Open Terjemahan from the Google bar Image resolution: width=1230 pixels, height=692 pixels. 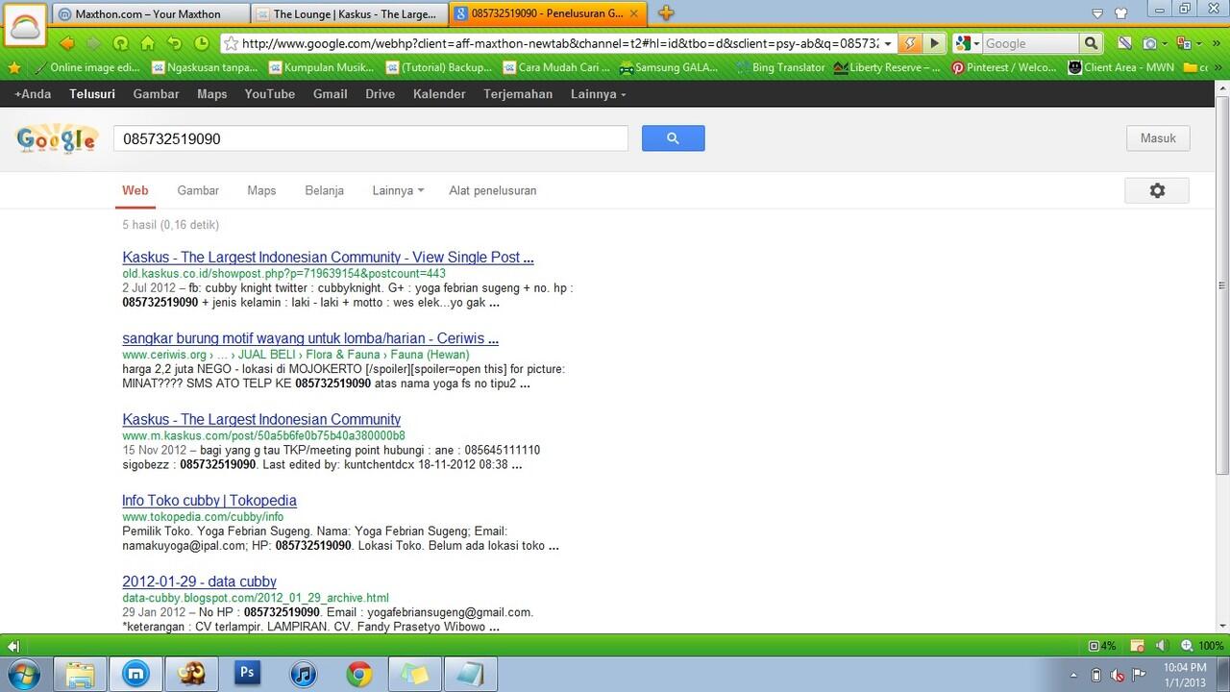[x=518, y=94]
